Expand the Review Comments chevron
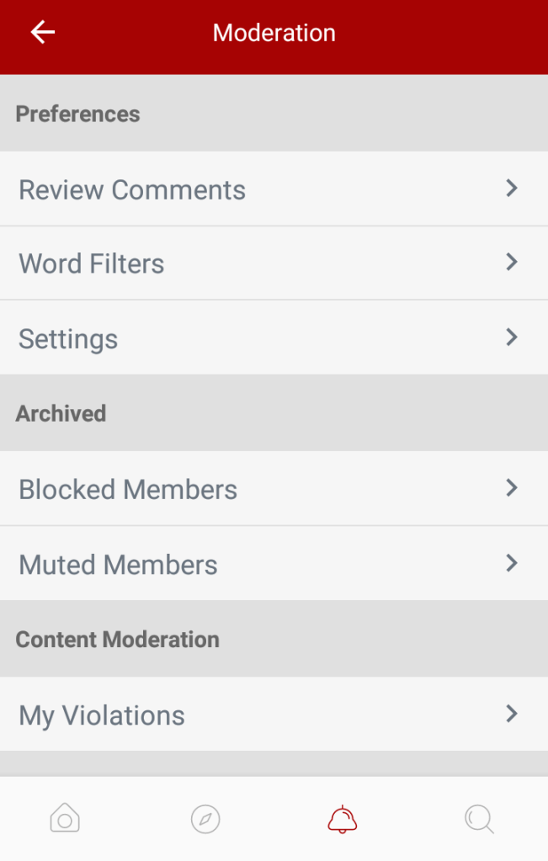548x861 pixels. [511, 189]
